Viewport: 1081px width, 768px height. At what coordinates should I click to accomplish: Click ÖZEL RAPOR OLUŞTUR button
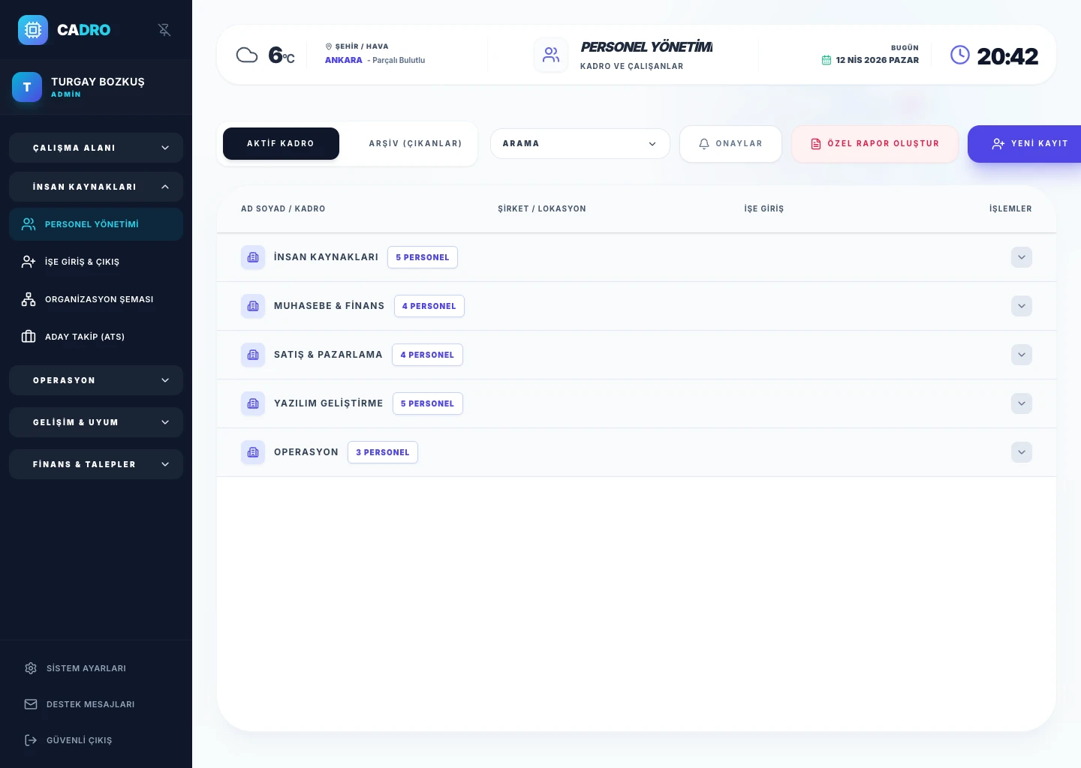(875, 144)
